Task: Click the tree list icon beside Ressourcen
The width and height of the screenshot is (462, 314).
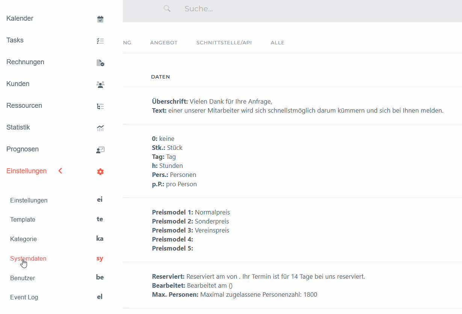Action: [100, 106]
